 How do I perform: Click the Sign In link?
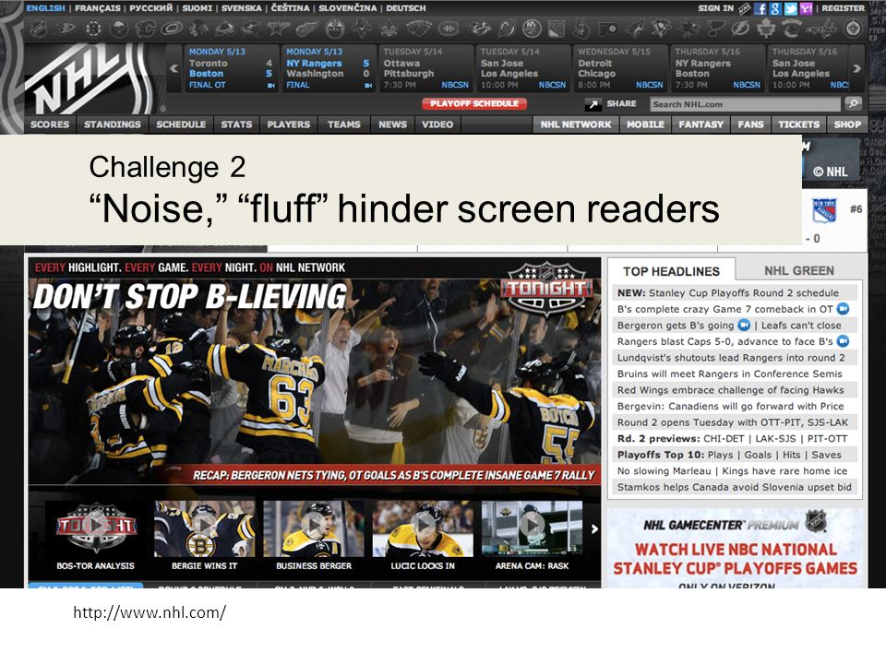click(715, 8)
